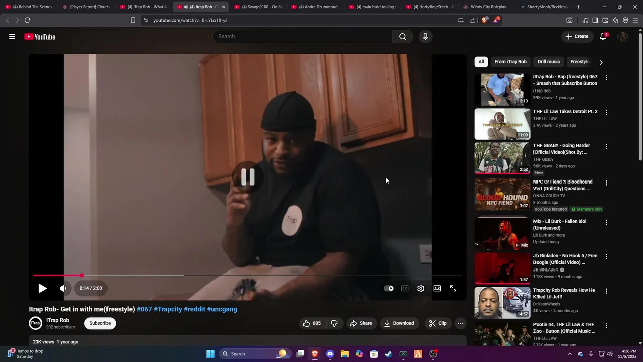Open options for Jb Binladen No Hook 5
Viewport: 643px width, 362px height.
(x=606, y=256)
